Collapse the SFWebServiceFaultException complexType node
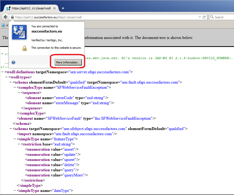The width and height of the screenshot is (234, 195). [15, 87]
